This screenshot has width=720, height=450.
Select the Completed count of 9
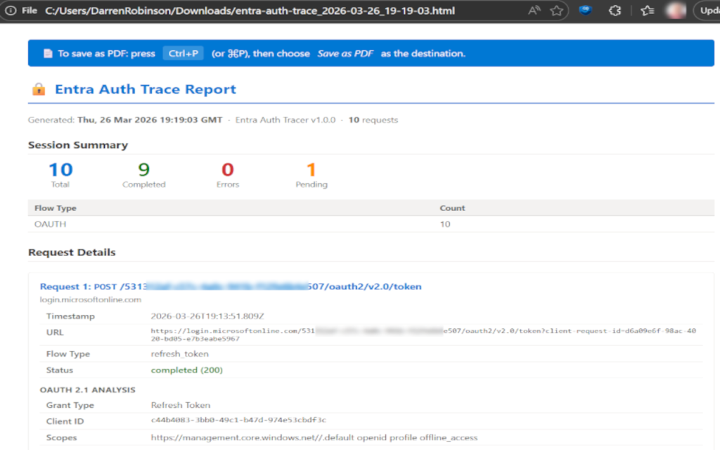click(x=143, y=169)
